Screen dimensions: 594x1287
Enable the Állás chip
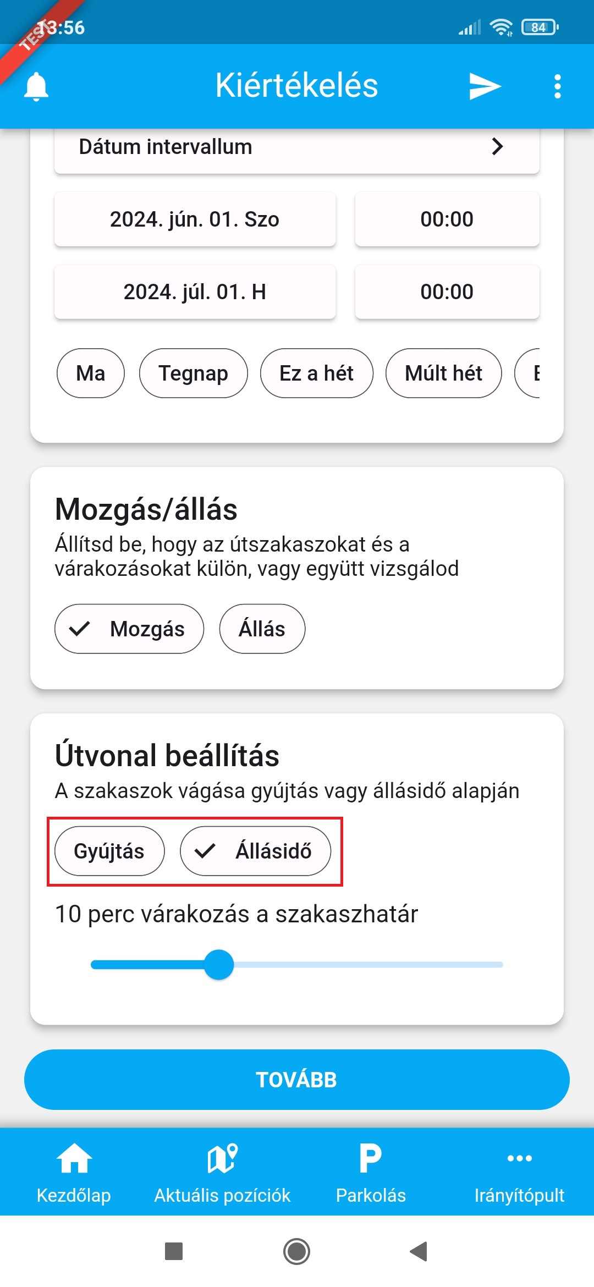click(262, 629)
